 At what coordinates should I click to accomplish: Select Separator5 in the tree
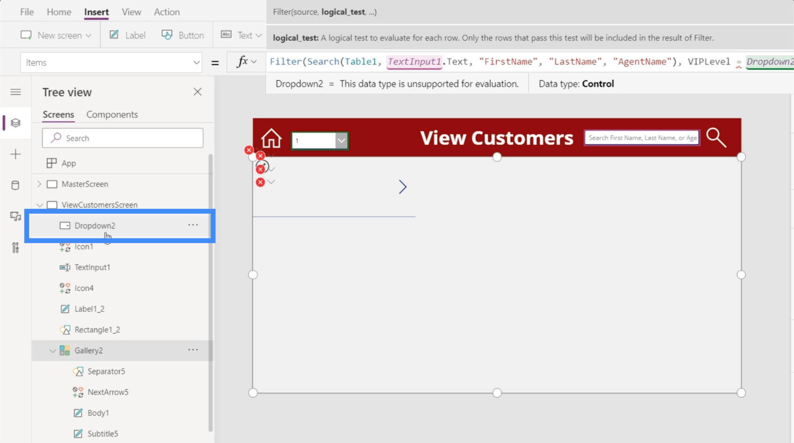pyautogui.click(x=106, y=371)
